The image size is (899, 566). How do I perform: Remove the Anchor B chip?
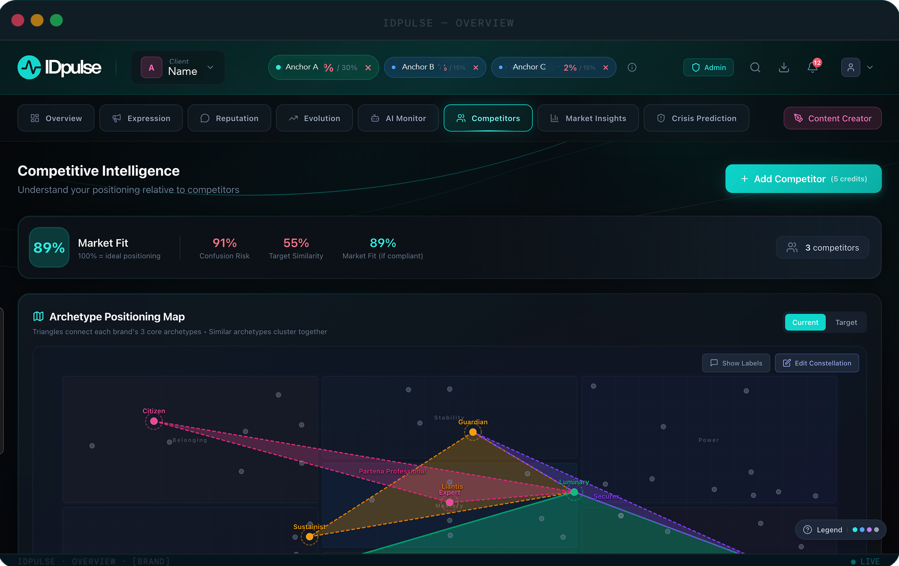tap(475, 67)
